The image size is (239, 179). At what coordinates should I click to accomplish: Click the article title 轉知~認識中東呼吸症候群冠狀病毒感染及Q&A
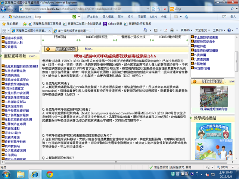(115, 56)
